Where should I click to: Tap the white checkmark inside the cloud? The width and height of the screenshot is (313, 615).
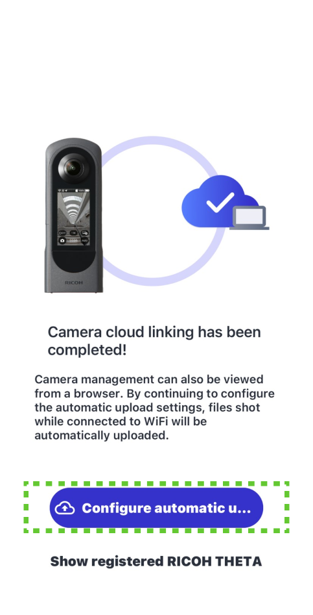(220, 202)
